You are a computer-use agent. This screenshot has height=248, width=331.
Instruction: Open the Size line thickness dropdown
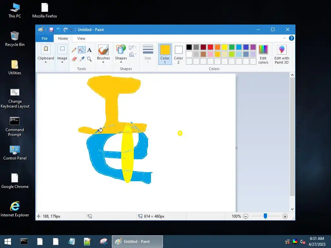[148, 54]
